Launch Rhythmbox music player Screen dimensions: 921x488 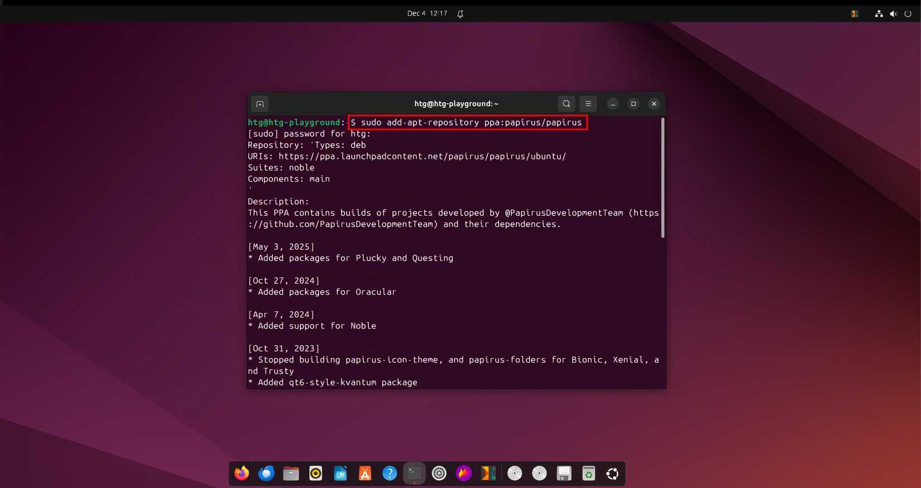[x=316, y=473]
